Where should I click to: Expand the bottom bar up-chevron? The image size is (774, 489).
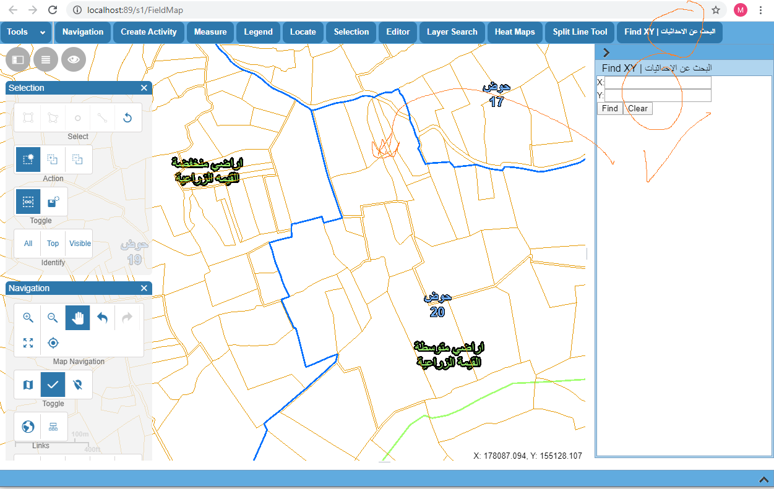(x=763, y=479)
